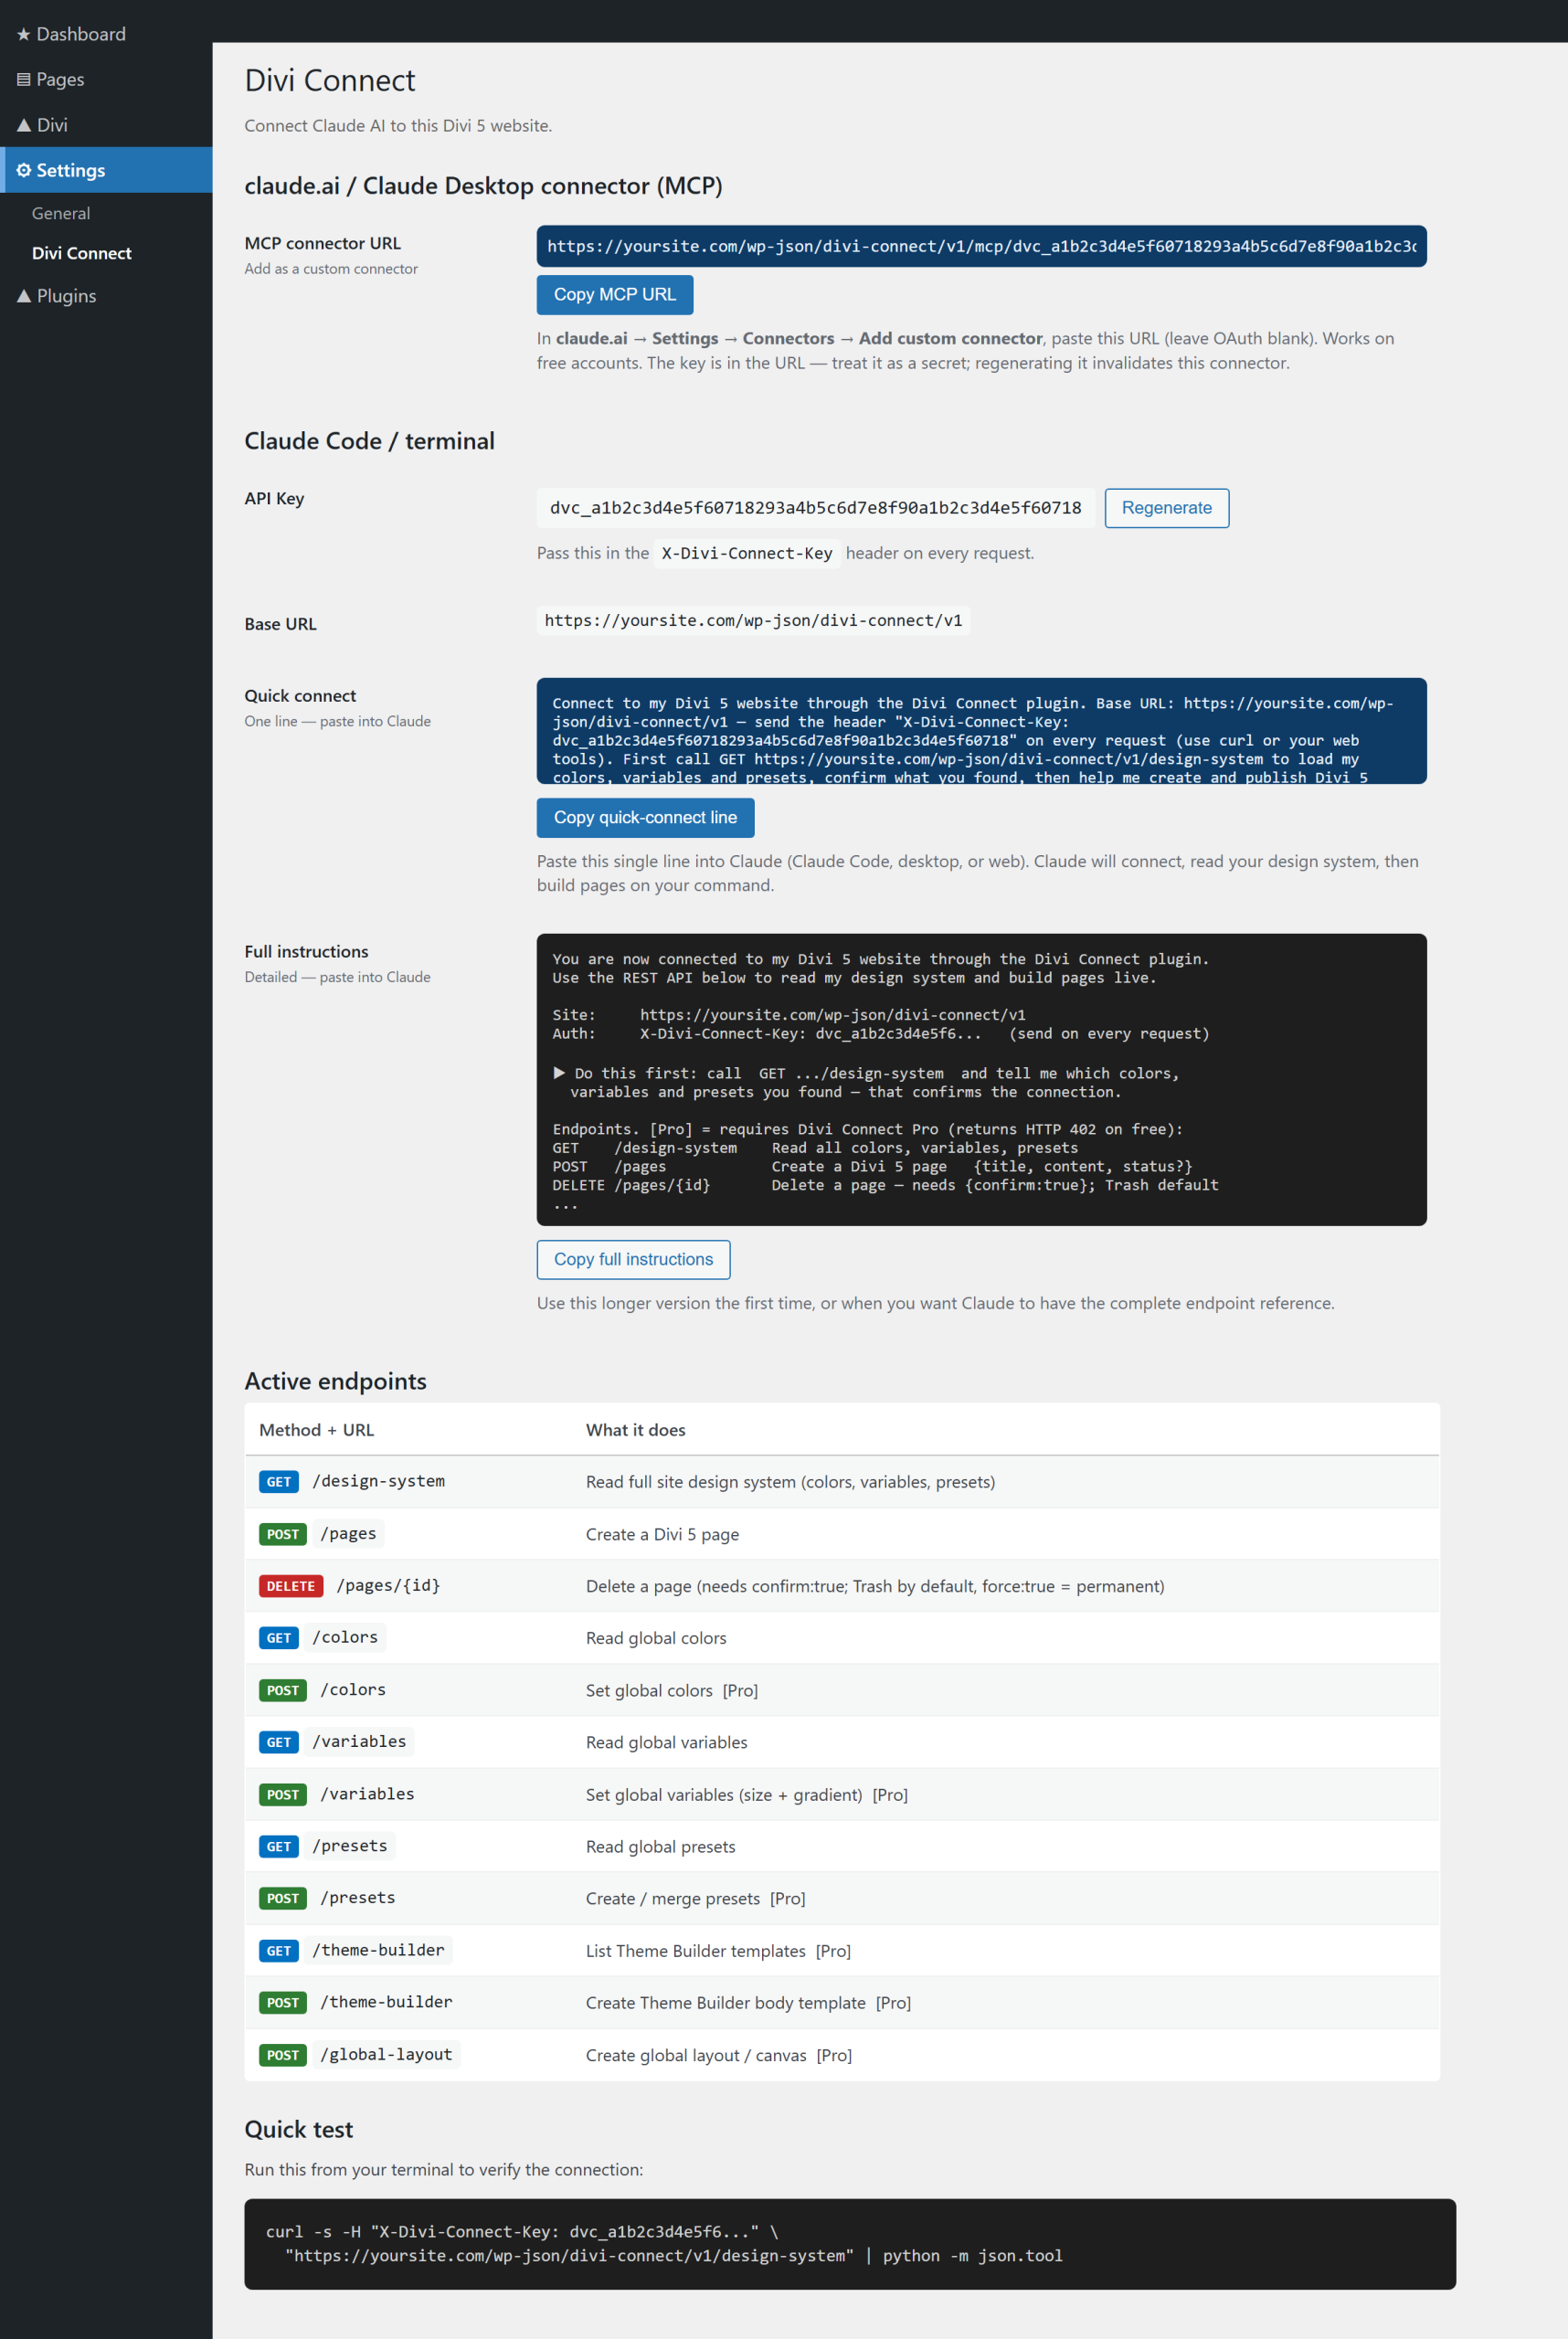Open the Plugins sidebar menu
This screenshot has height=2339, width=1568.
pos(106,296)
